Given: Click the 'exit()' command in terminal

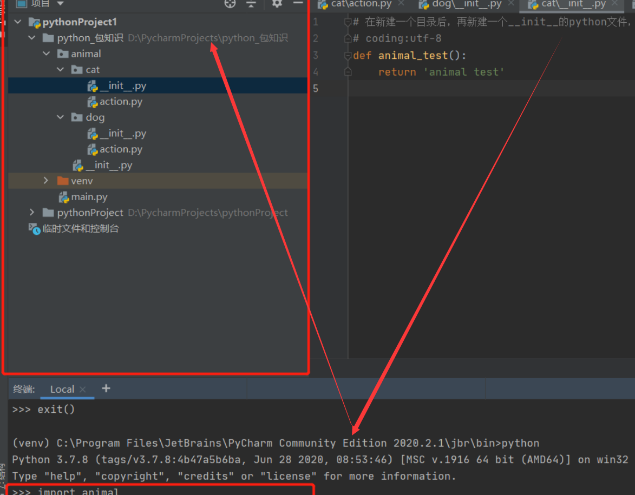Looking at the screenshot, I should (x=56, y=410).
